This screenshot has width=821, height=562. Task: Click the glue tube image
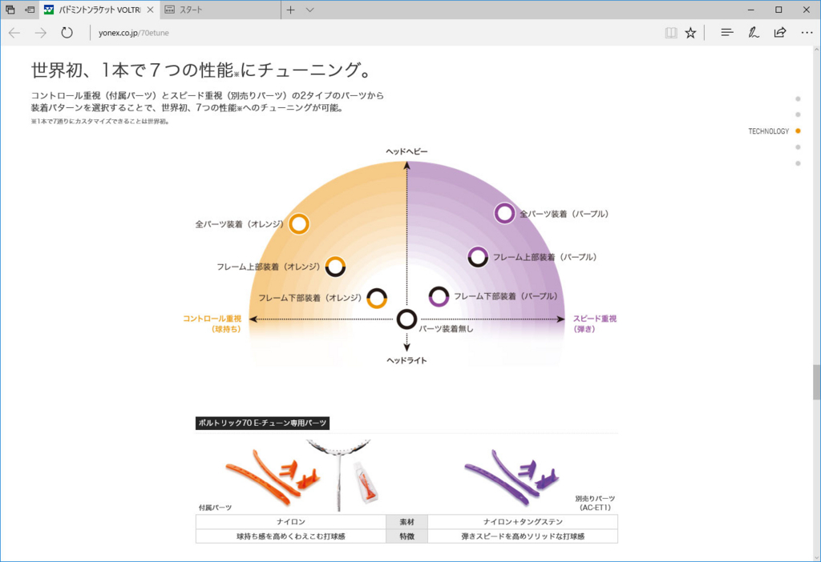pos(365,481)
